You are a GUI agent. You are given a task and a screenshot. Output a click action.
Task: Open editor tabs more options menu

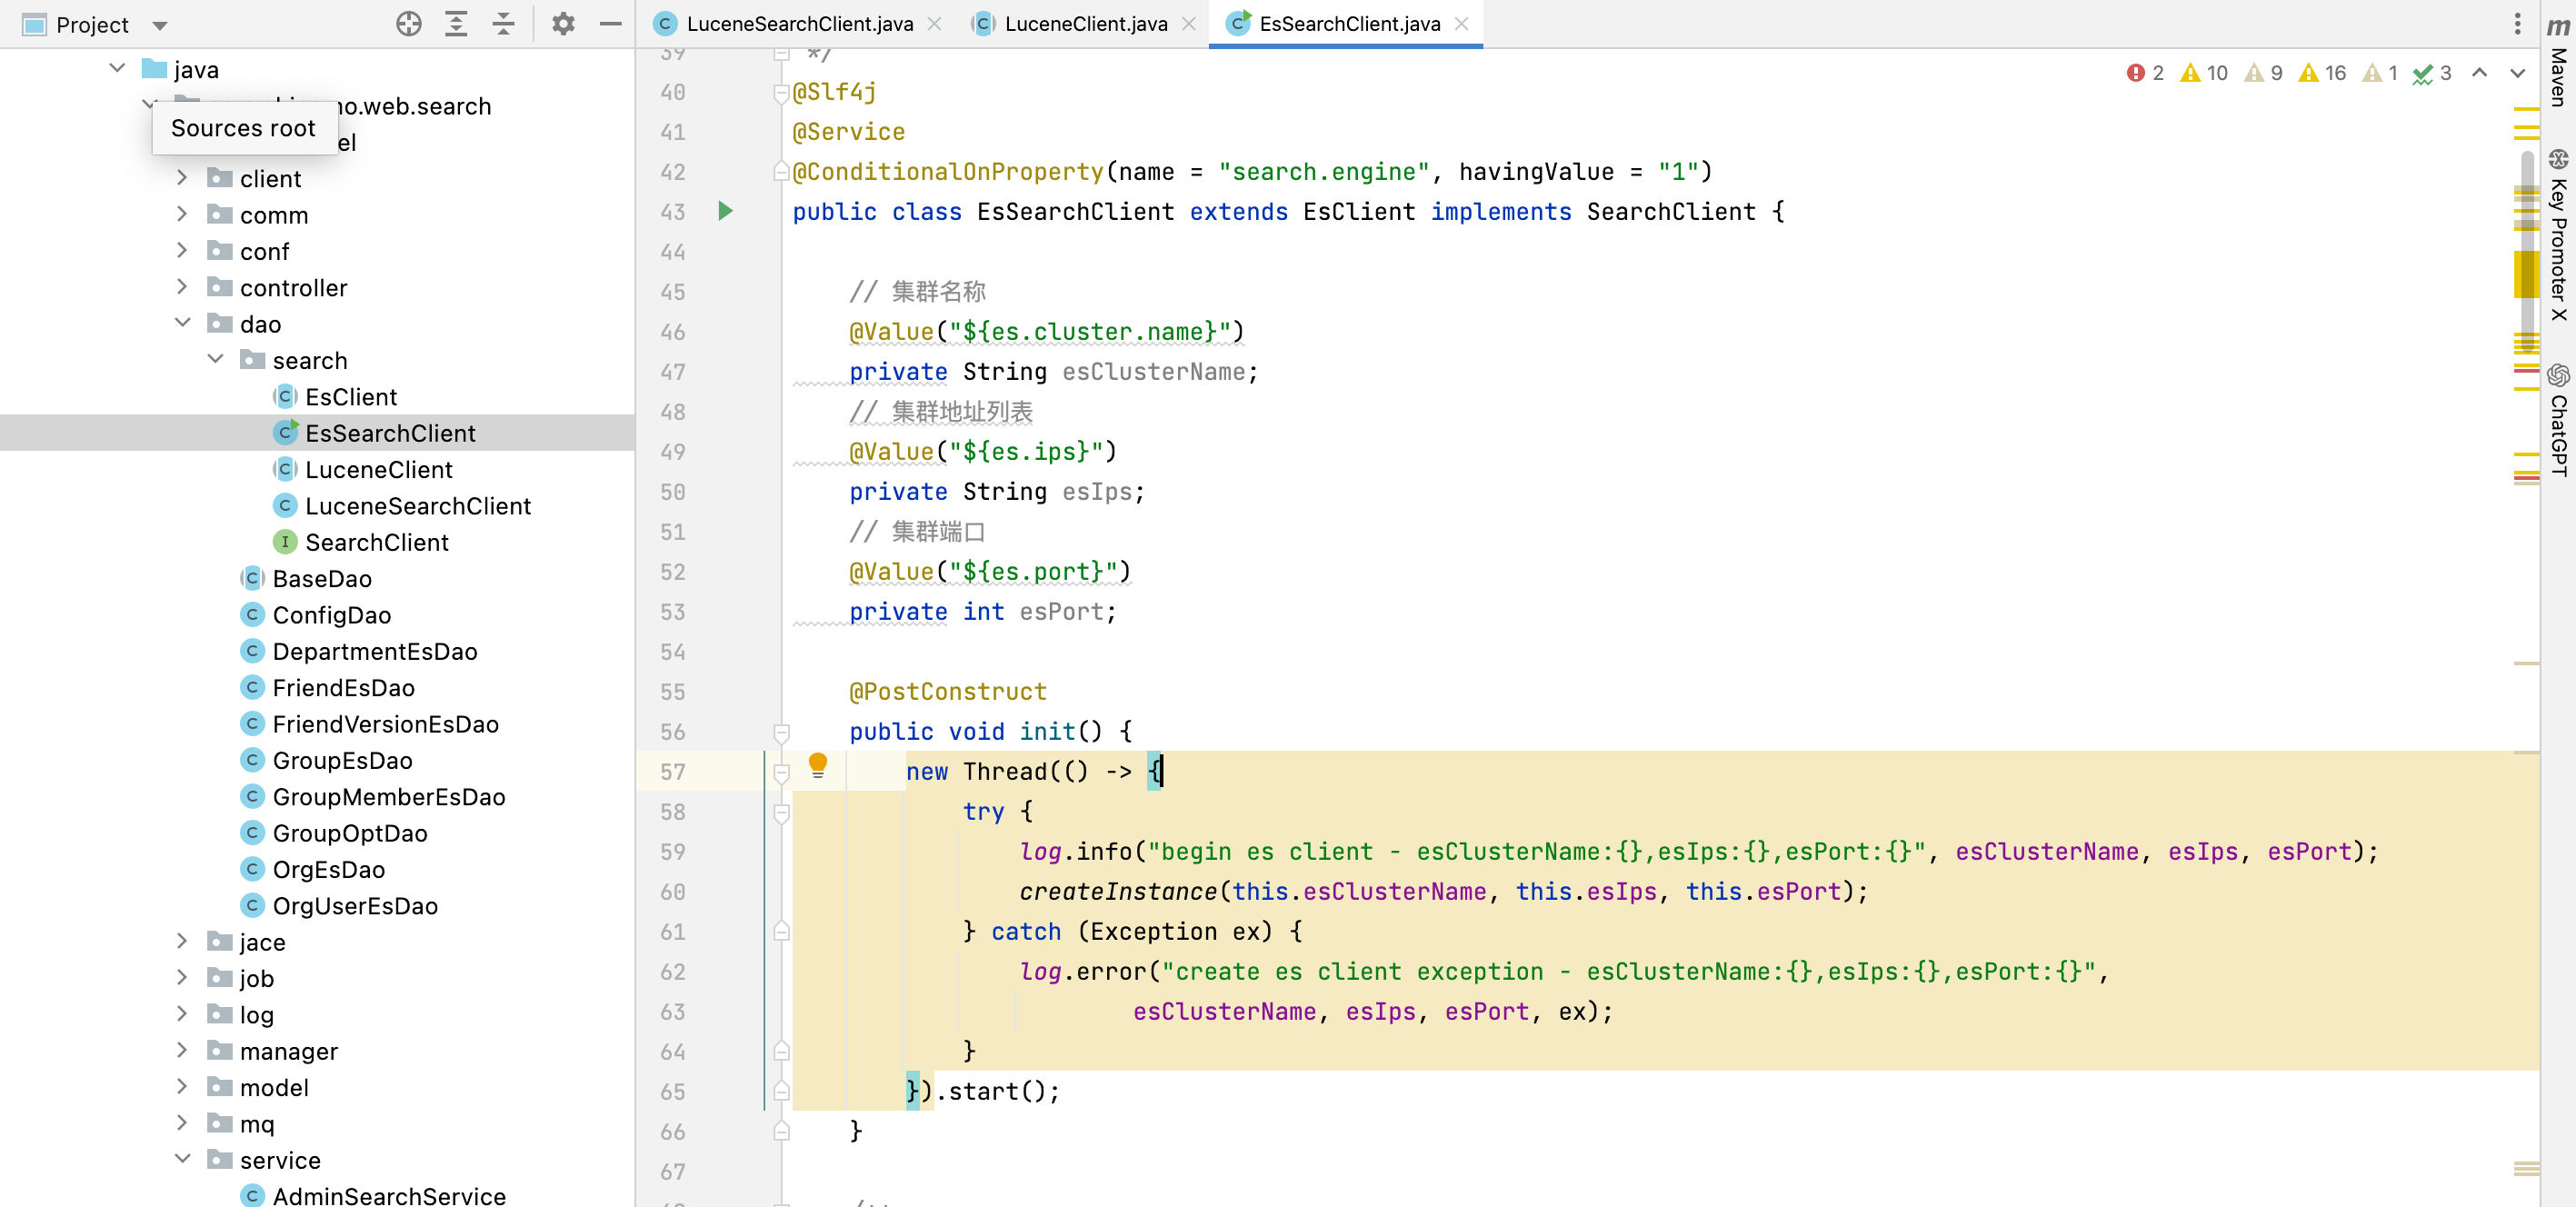[2517, 24]
